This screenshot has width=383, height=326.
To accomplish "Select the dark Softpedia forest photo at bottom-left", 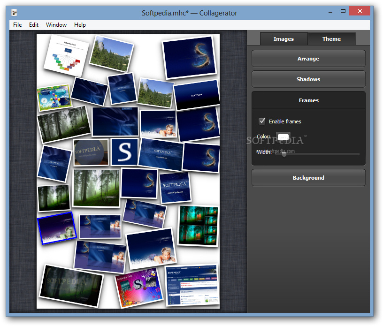I will point(71,286).
